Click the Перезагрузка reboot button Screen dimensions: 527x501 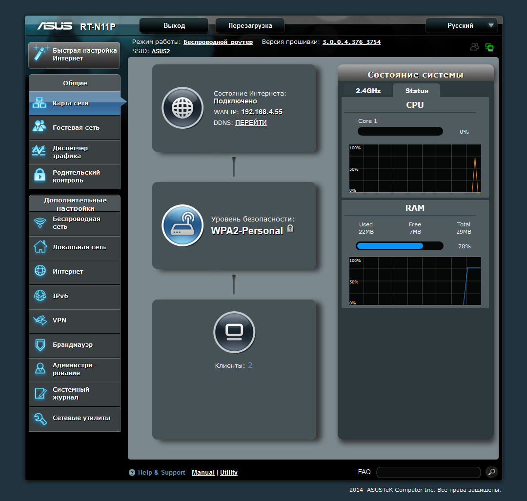coord(250,25)
